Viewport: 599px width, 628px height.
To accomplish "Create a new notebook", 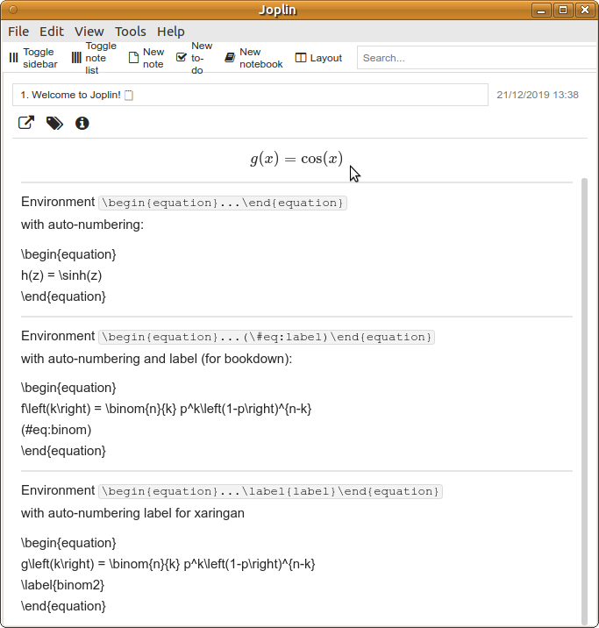I will [253, 58].
